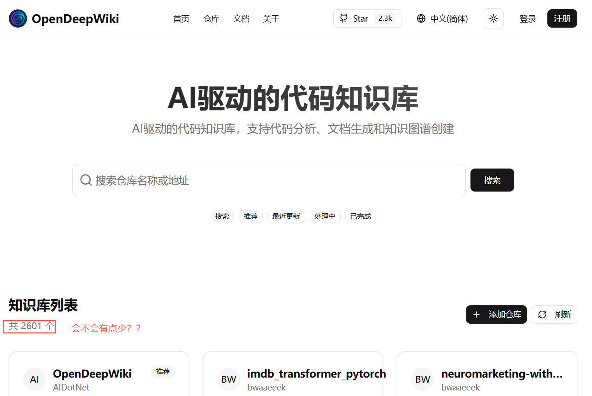Click the red 会不会有点少 text
This screenshot has height=396, width=592.
click(106, 327)
